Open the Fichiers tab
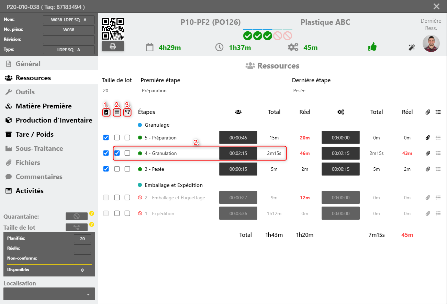Screen dimensions: 447x304 [x=49, y=163]
